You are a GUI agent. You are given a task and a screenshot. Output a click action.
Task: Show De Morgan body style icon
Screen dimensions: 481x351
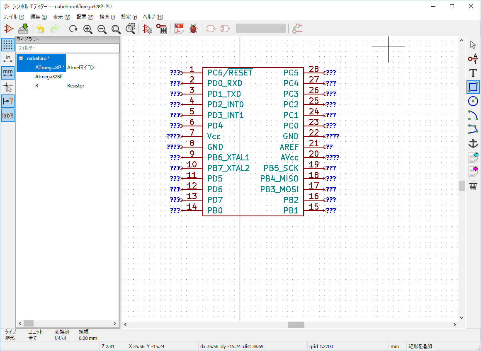(225, 29)
